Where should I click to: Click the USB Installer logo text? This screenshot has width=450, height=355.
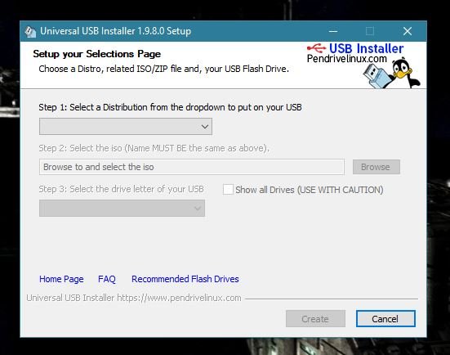(x=366, y=48)
